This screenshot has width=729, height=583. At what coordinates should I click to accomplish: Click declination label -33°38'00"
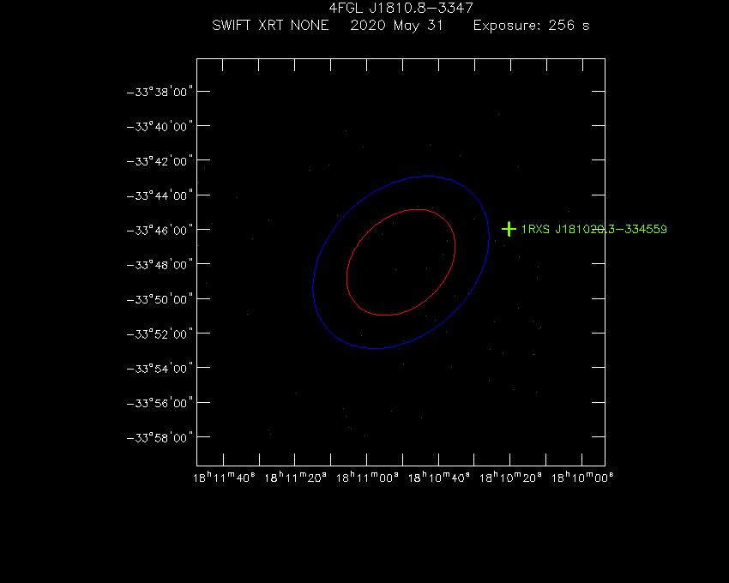pos(160,92)
